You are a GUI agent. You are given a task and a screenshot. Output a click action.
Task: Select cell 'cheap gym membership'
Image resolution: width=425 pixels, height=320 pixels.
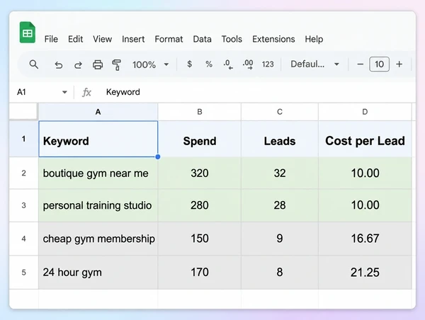pos(98,239)
